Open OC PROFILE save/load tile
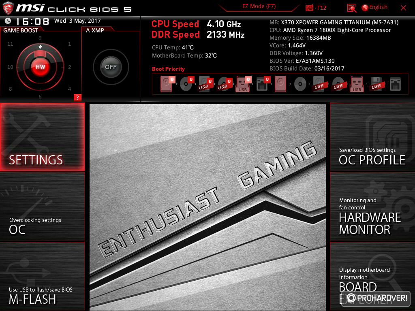 tap(372, 137)
